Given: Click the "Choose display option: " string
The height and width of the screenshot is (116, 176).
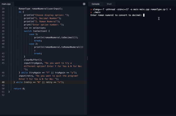Looking at the screenshot, I should point(50,15).
